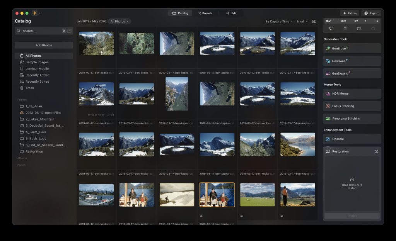Select the orange-bordered two men on boat thumbnail
Viewport: 396px width, 241px height.
click(x=217, y=195)
